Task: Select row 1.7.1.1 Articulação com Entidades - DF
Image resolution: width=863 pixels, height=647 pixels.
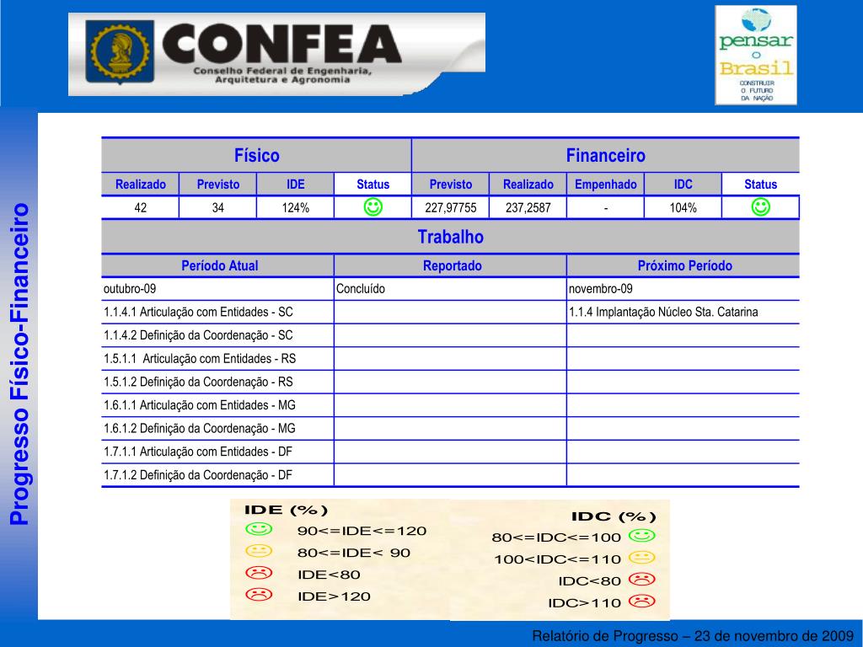Action: pyautogui.click(x=218, y=452)
